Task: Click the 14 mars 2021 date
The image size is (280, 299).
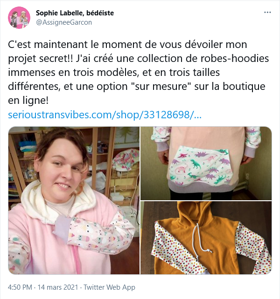Action: (x=58, y=287)
